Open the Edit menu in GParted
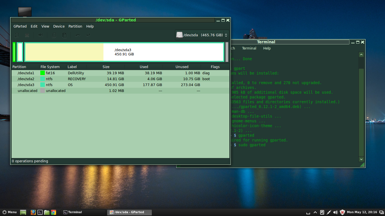The height and width of the screenshot is (216, 385). [x=34, y=26]
